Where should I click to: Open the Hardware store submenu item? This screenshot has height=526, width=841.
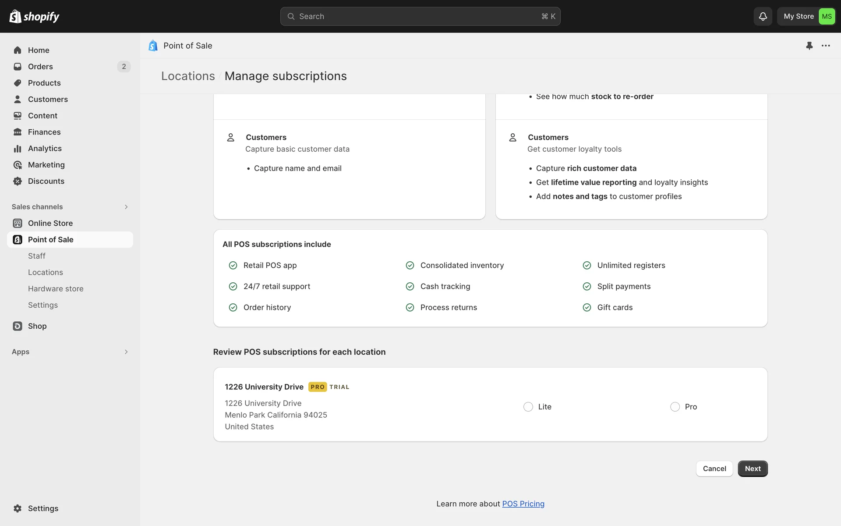[56, 289]
